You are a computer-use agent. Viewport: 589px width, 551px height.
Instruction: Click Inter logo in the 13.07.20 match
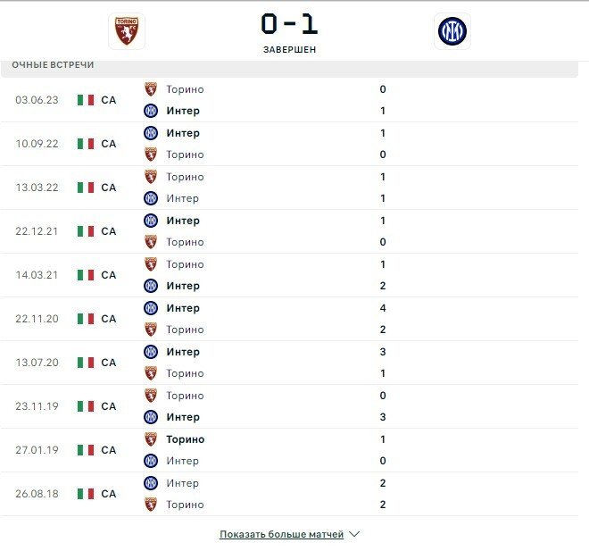(x=151, y=352)
